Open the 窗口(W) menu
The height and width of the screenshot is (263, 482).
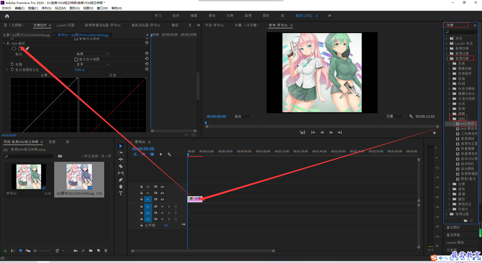[x=102, y=8]
